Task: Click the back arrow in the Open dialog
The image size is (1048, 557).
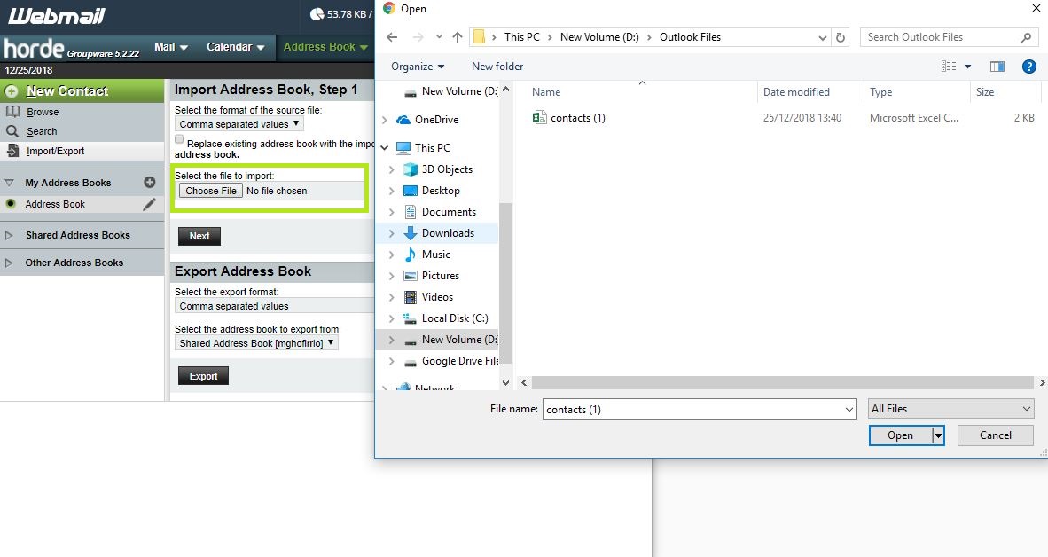Action: 392,37
